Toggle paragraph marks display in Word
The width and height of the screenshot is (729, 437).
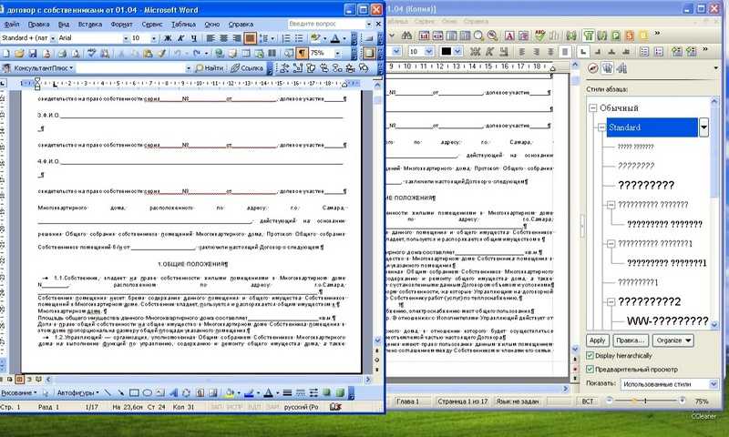coord(302,53)
